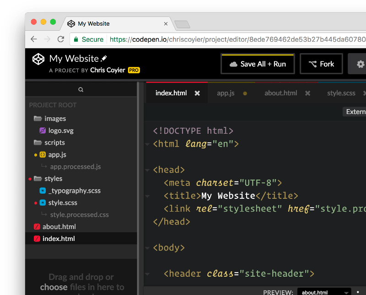The height and width of the screenshot is (295, 366).
Task: Switch to the style.scss tab
Action: coord(341,93)
